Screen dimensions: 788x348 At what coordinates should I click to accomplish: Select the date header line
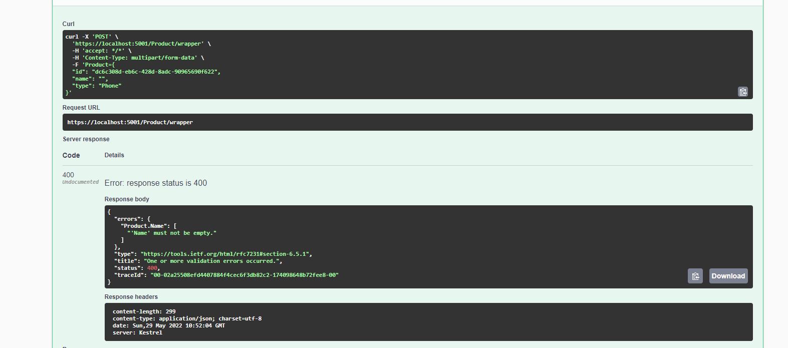[169, 325]
